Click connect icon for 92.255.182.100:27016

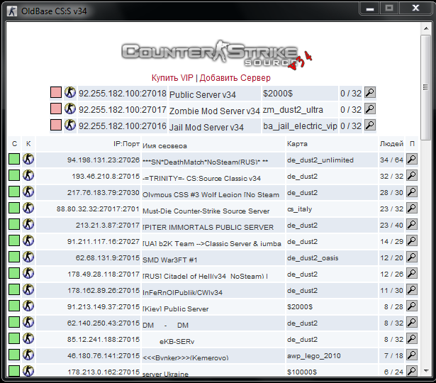pos(70,125)
